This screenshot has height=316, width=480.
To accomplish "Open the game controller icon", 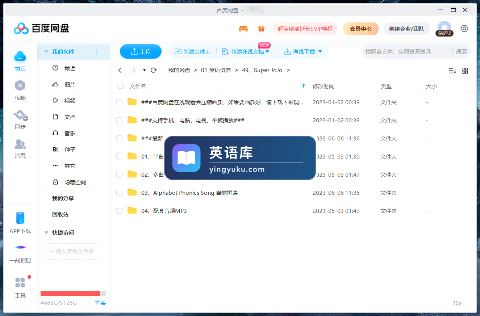I will click(243, 29).
